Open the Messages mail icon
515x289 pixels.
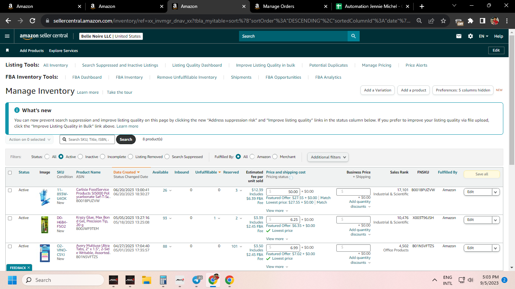[459, 36]
